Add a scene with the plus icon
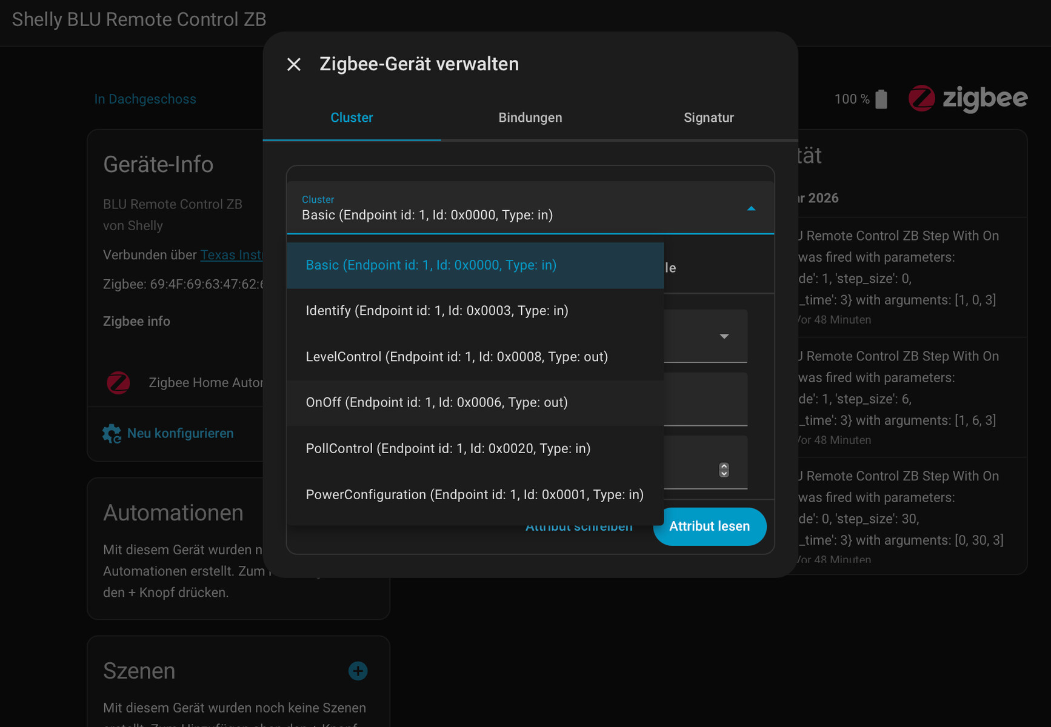 pos(358,671)
